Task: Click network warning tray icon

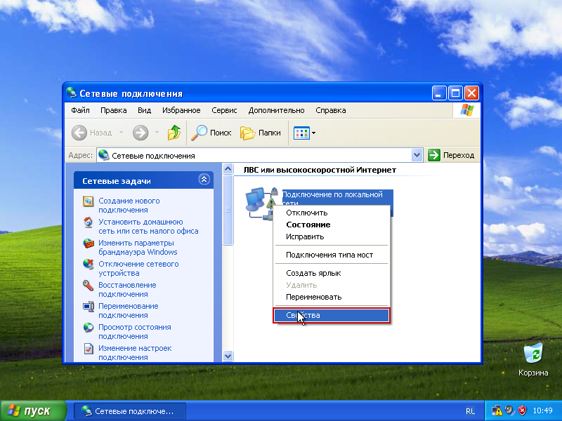Action: click(x=497, y=410)
